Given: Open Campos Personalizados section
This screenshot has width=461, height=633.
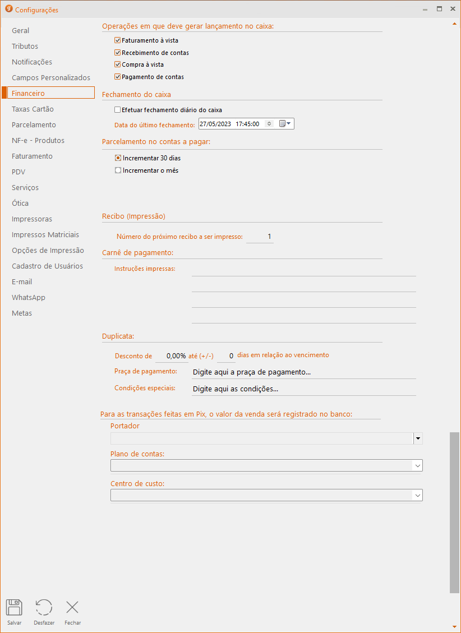Looking at the screenshot, I should 51,78.
